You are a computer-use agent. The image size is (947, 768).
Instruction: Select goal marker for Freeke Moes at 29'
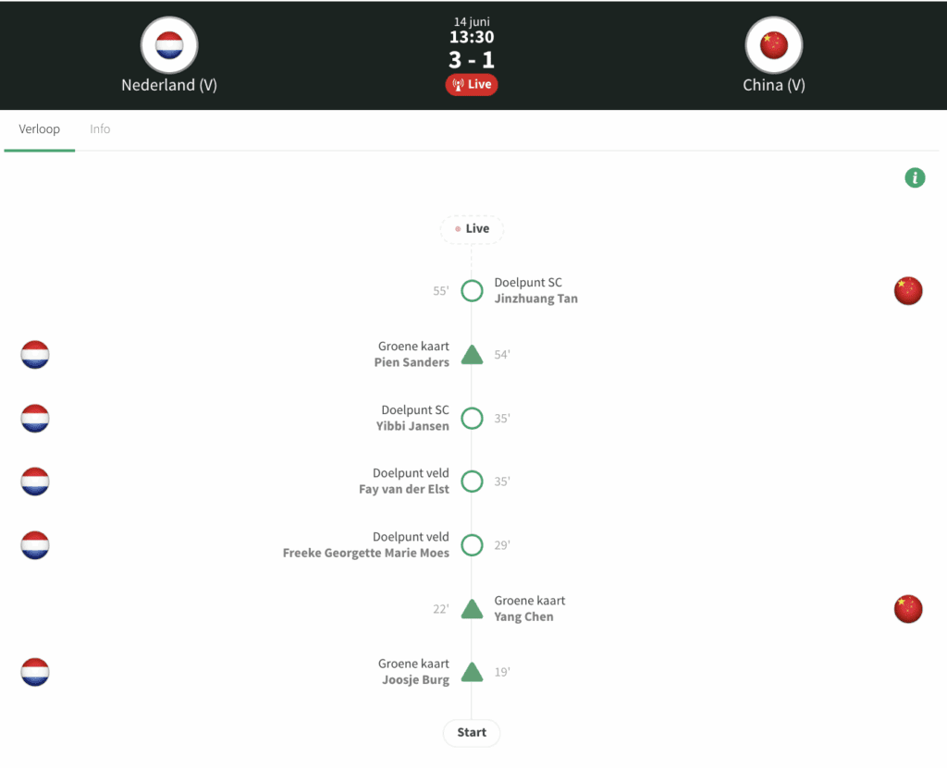pos(472,545)
